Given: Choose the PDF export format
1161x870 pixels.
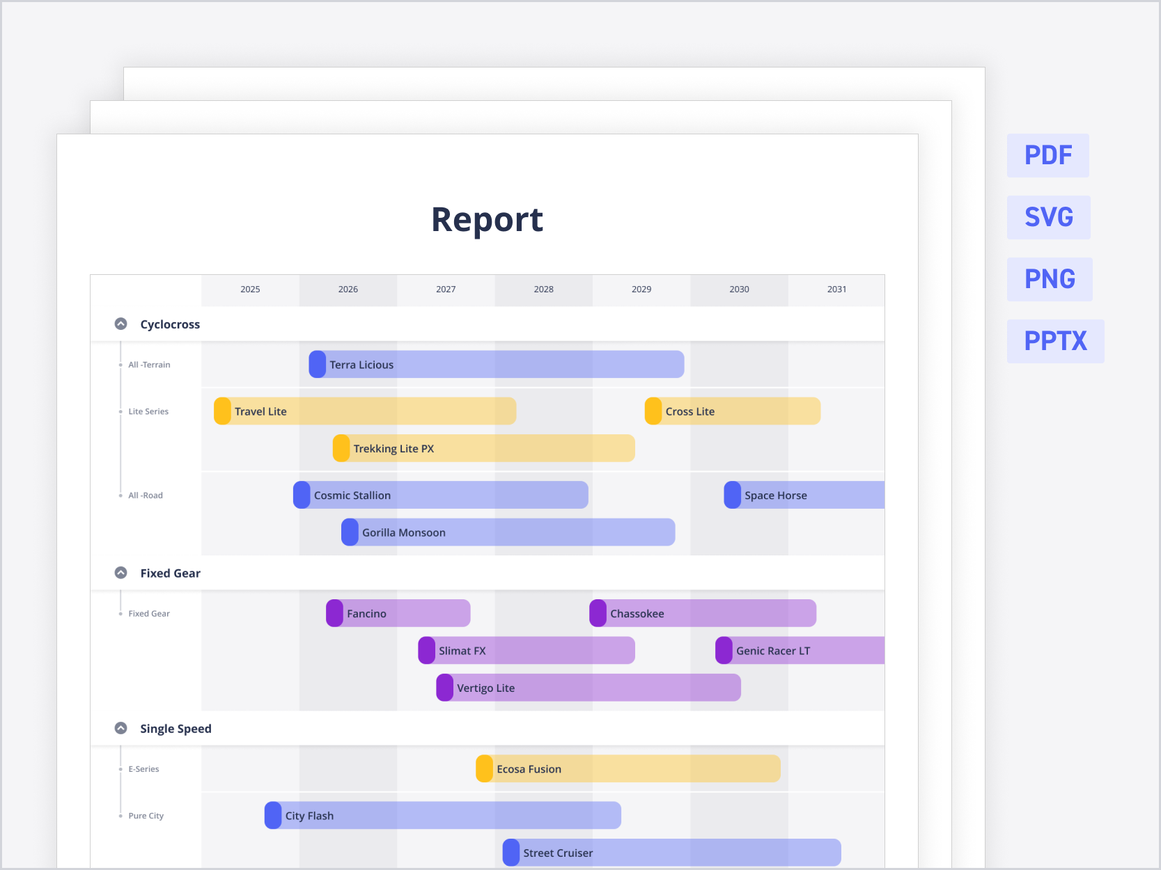Looking at the screenshot, I should pos(1048,155).
